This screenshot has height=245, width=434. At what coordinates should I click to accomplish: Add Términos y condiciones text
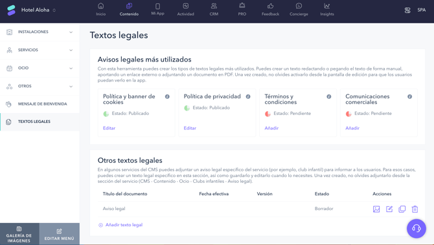click(271, 128)
